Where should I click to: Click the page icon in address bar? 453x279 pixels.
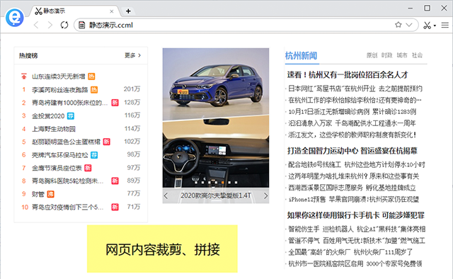pos(82,25)
